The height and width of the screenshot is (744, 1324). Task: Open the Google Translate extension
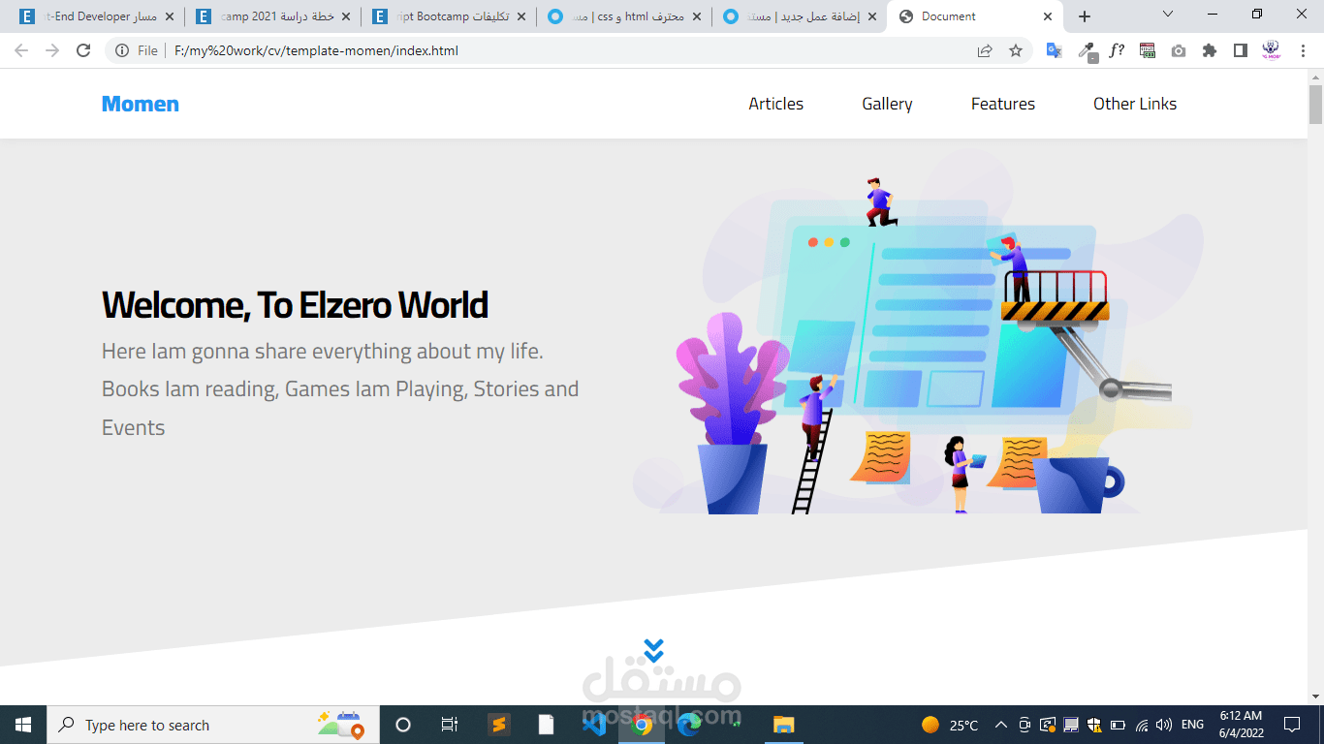[x=1055, y=50]
